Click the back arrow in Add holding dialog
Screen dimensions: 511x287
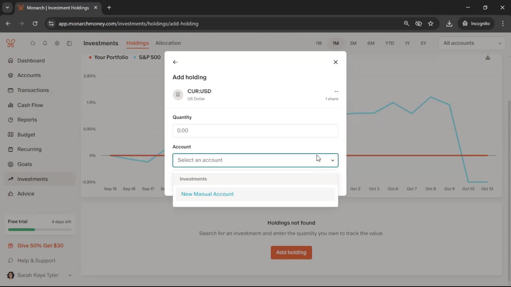pos(175,62)
